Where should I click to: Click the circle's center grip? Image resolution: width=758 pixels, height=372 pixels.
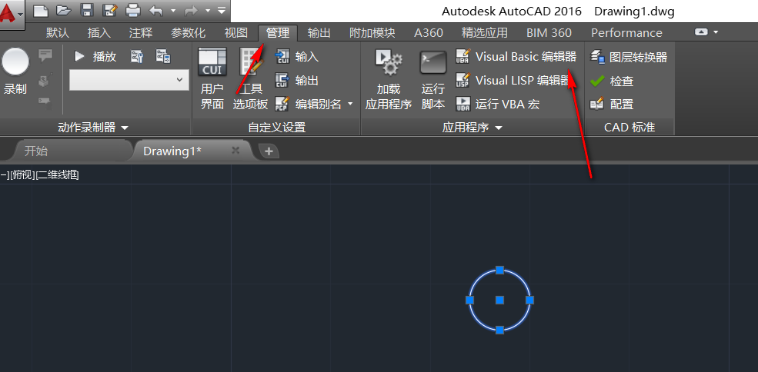(500, 300)
